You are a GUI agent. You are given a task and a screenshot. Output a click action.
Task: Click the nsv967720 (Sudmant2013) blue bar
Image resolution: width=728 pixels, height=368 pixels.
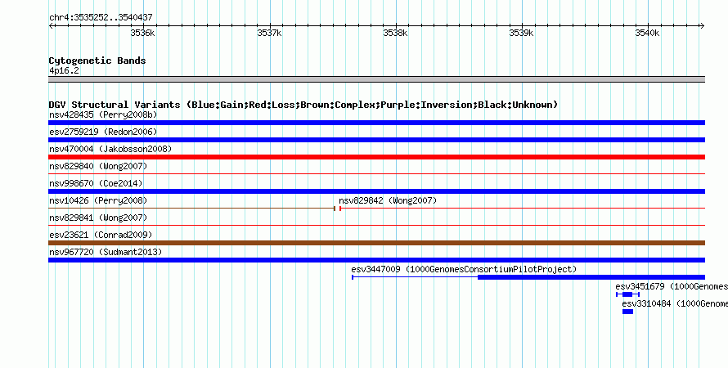tap(376, 260)
